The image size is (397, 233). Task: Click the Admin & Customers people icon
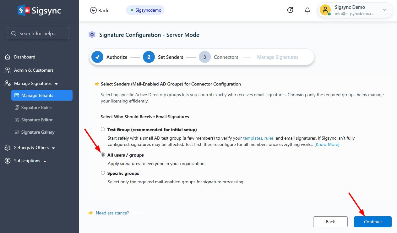8,70
